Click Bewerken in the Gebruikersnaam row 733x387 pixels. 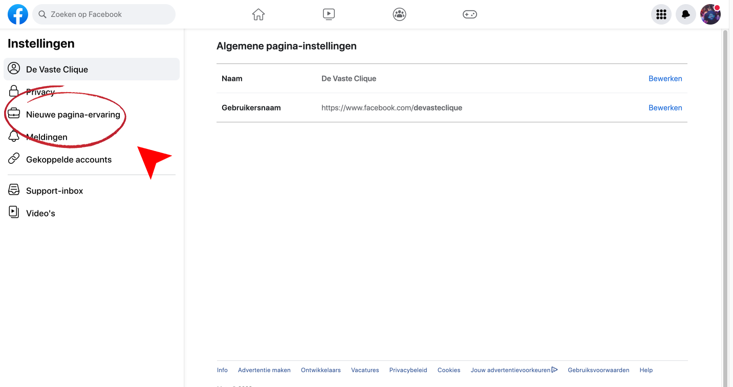coord(665,107)
